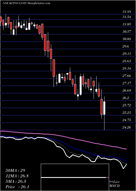Viewport: 136px width, 191px height.
Task: Select the 25.72 price axis label
Action: pyautogui.click(x=127, y=105)
